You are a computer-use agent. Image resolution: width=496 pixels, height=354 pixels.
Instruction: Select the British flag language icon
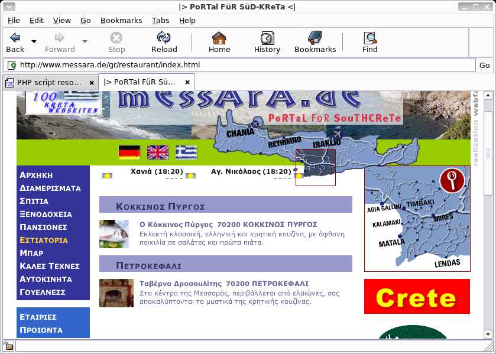coord(158,152)
